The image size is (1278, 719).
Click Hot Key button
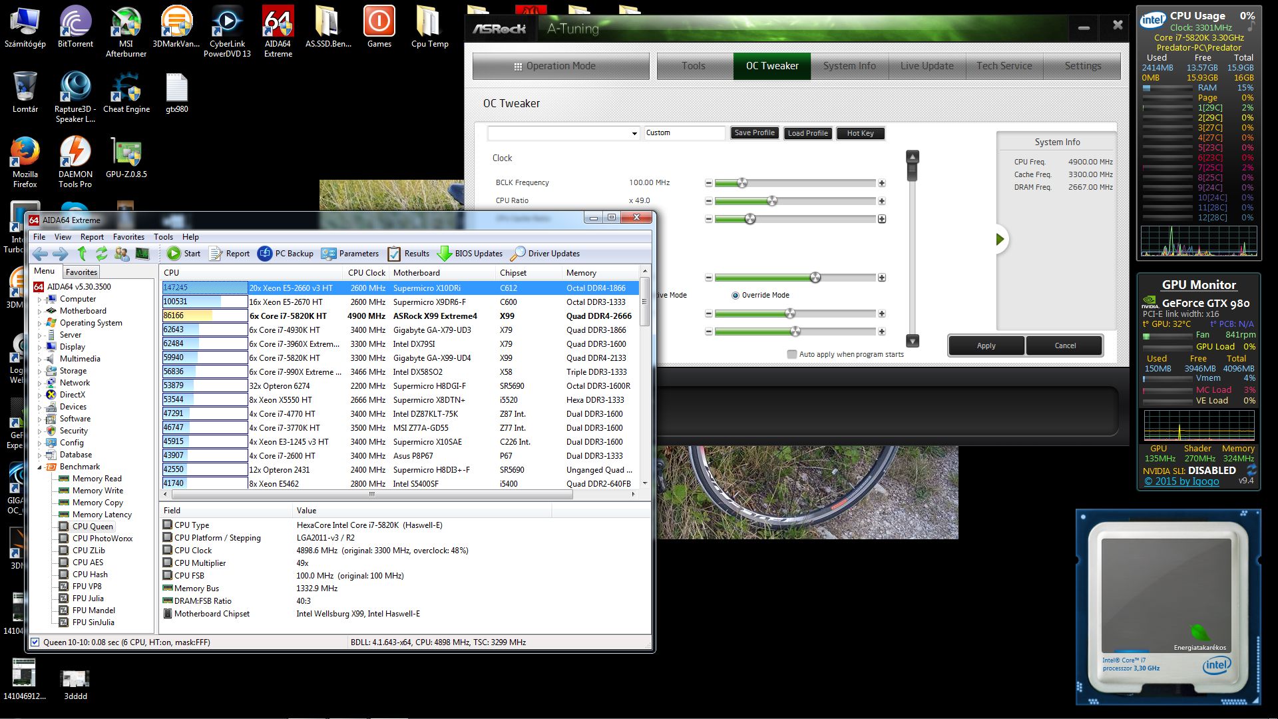click(x=860, y=133)
